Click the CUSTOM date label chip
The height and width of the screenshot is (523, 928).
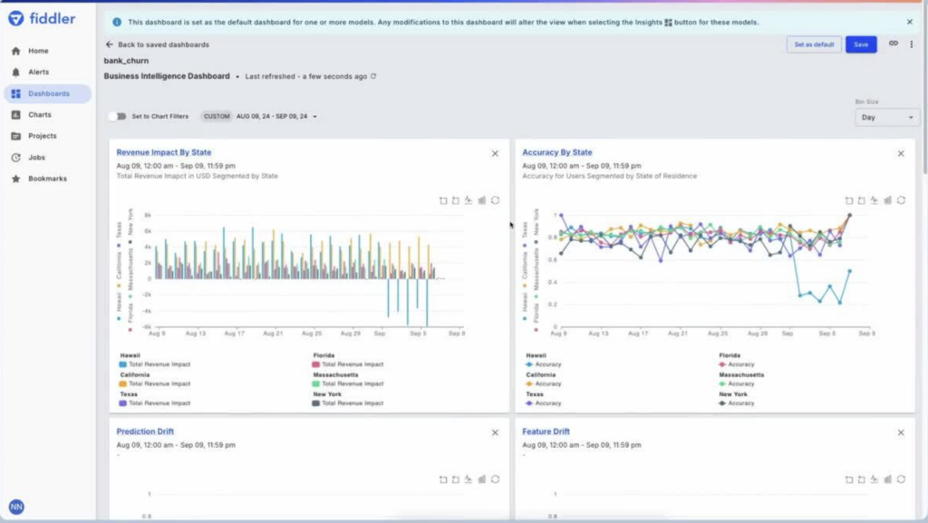[217, 117]
